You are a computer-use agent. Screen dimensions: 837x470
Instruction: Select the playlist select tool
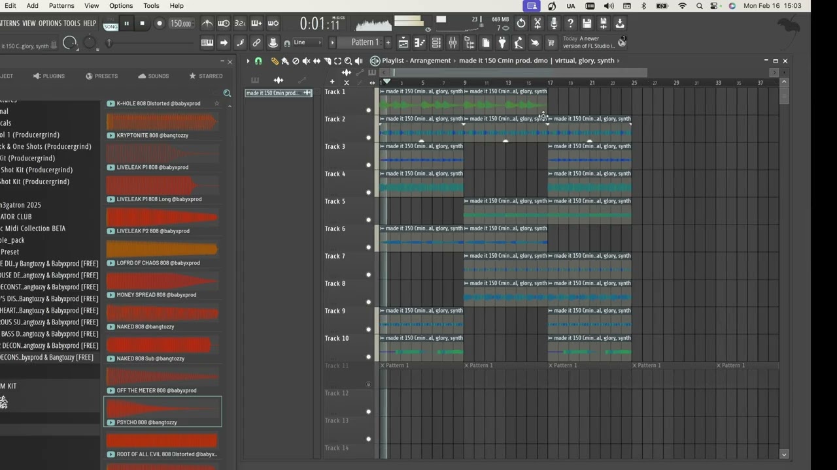(337, 61)
